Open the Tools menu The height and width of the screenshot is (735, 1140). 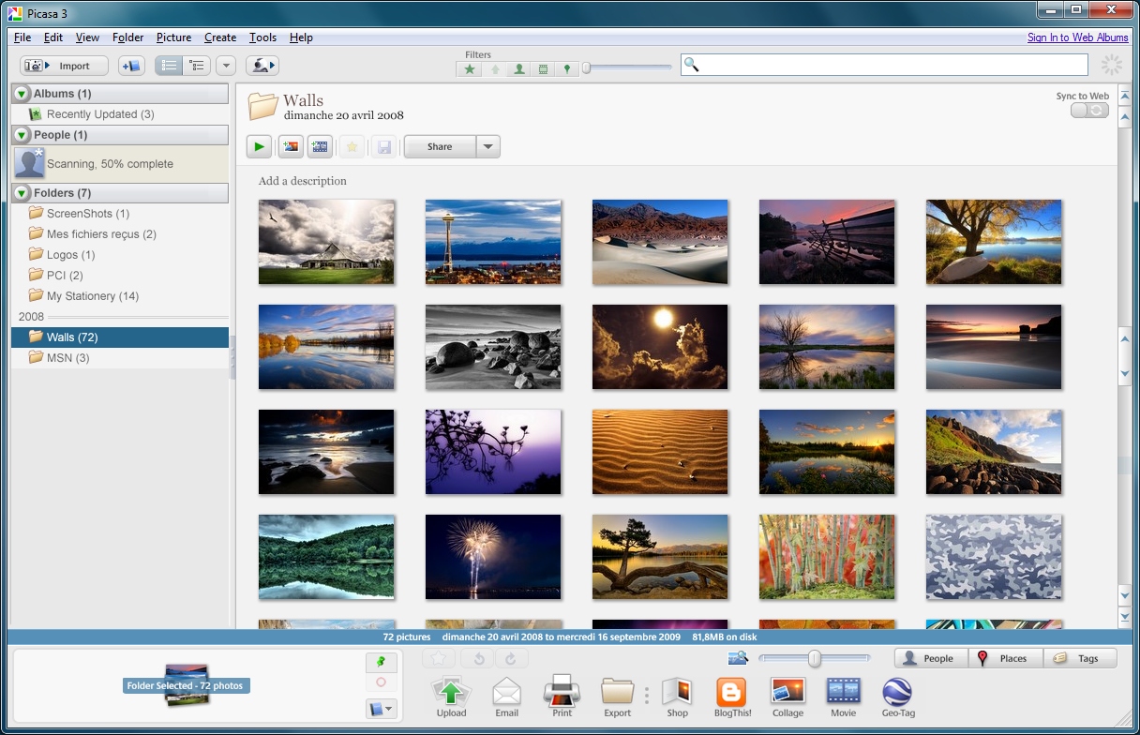[262, 37]
